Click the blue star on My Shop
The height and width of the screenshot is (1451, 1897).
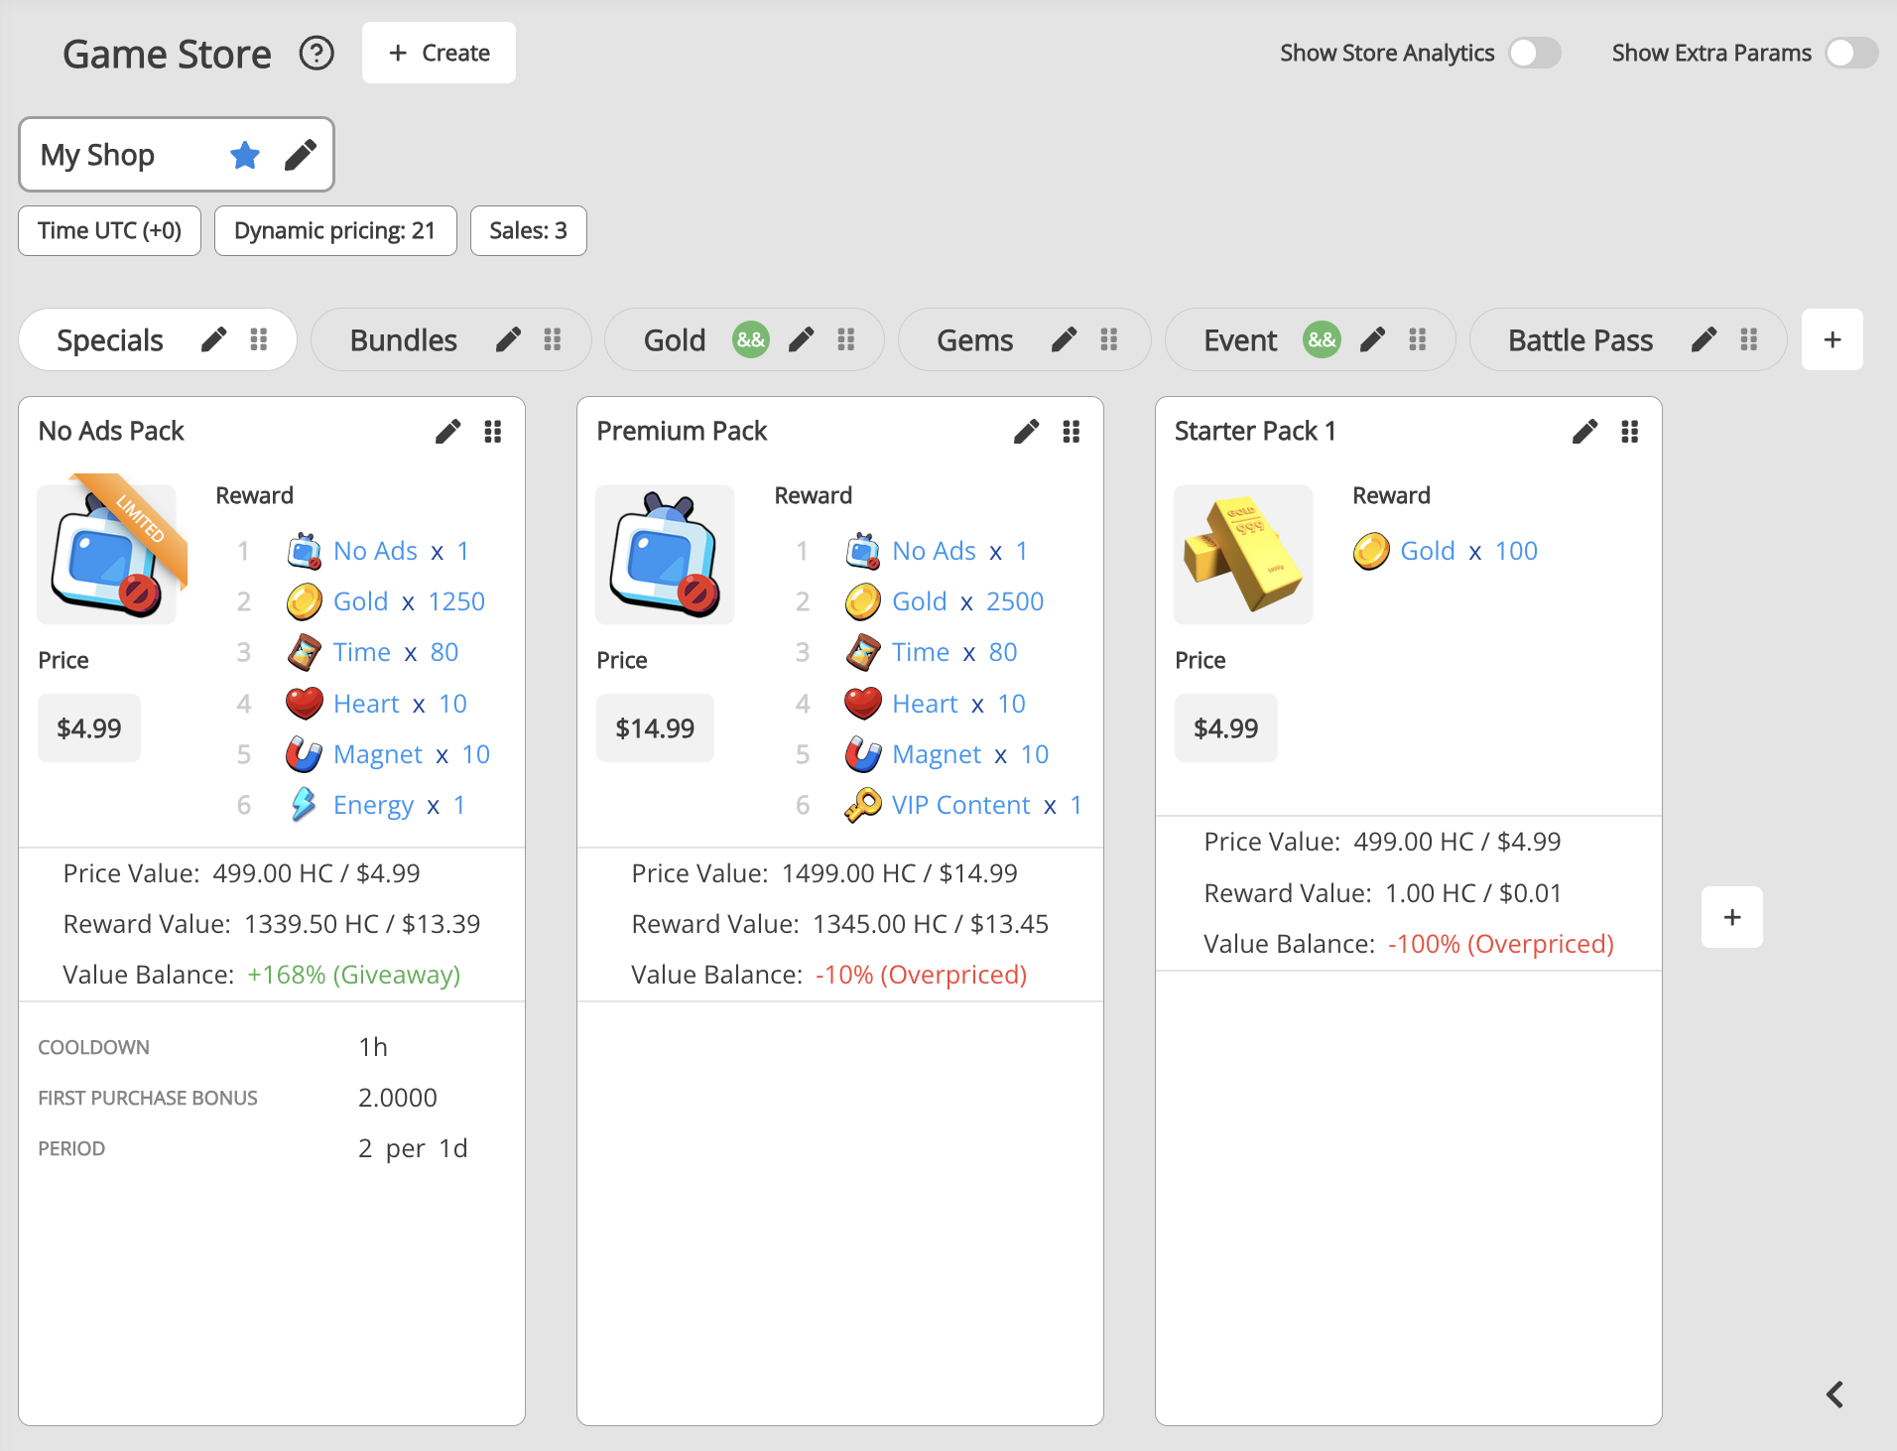click(244, 155)
